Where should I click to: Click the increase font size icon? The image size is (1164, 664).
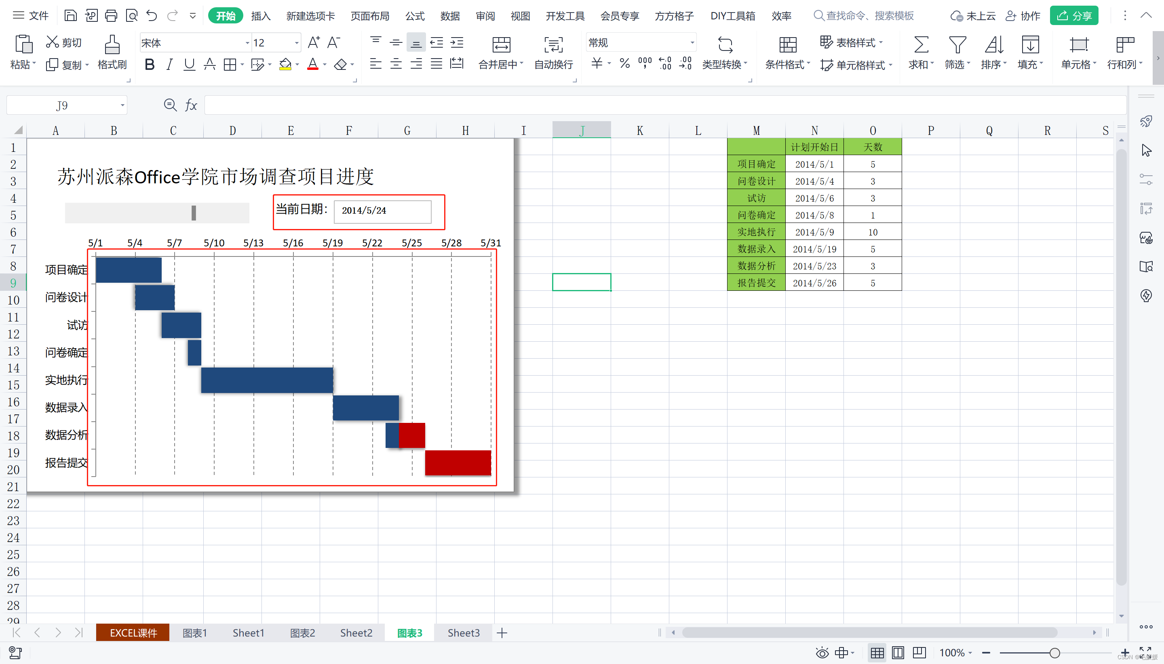pyautogui.click(x=314, y=42)
